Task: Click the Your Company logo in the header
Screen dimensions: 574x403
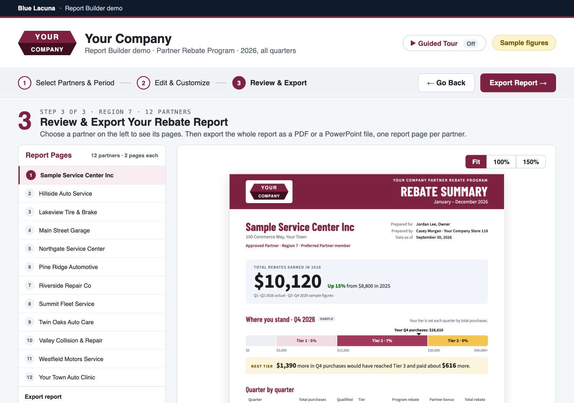Action: [x=47, y=43]
